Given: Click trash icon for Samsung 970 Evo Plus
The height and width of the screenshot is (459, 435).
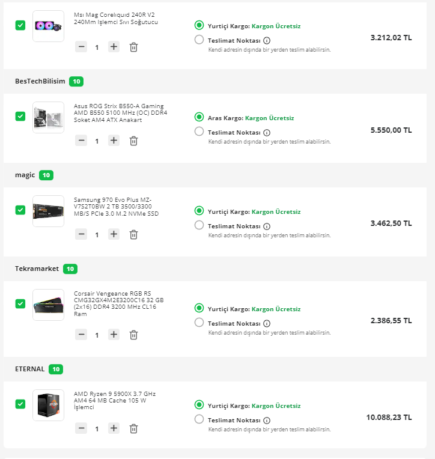Looking at the screenshot, I should tap(133, 234).
